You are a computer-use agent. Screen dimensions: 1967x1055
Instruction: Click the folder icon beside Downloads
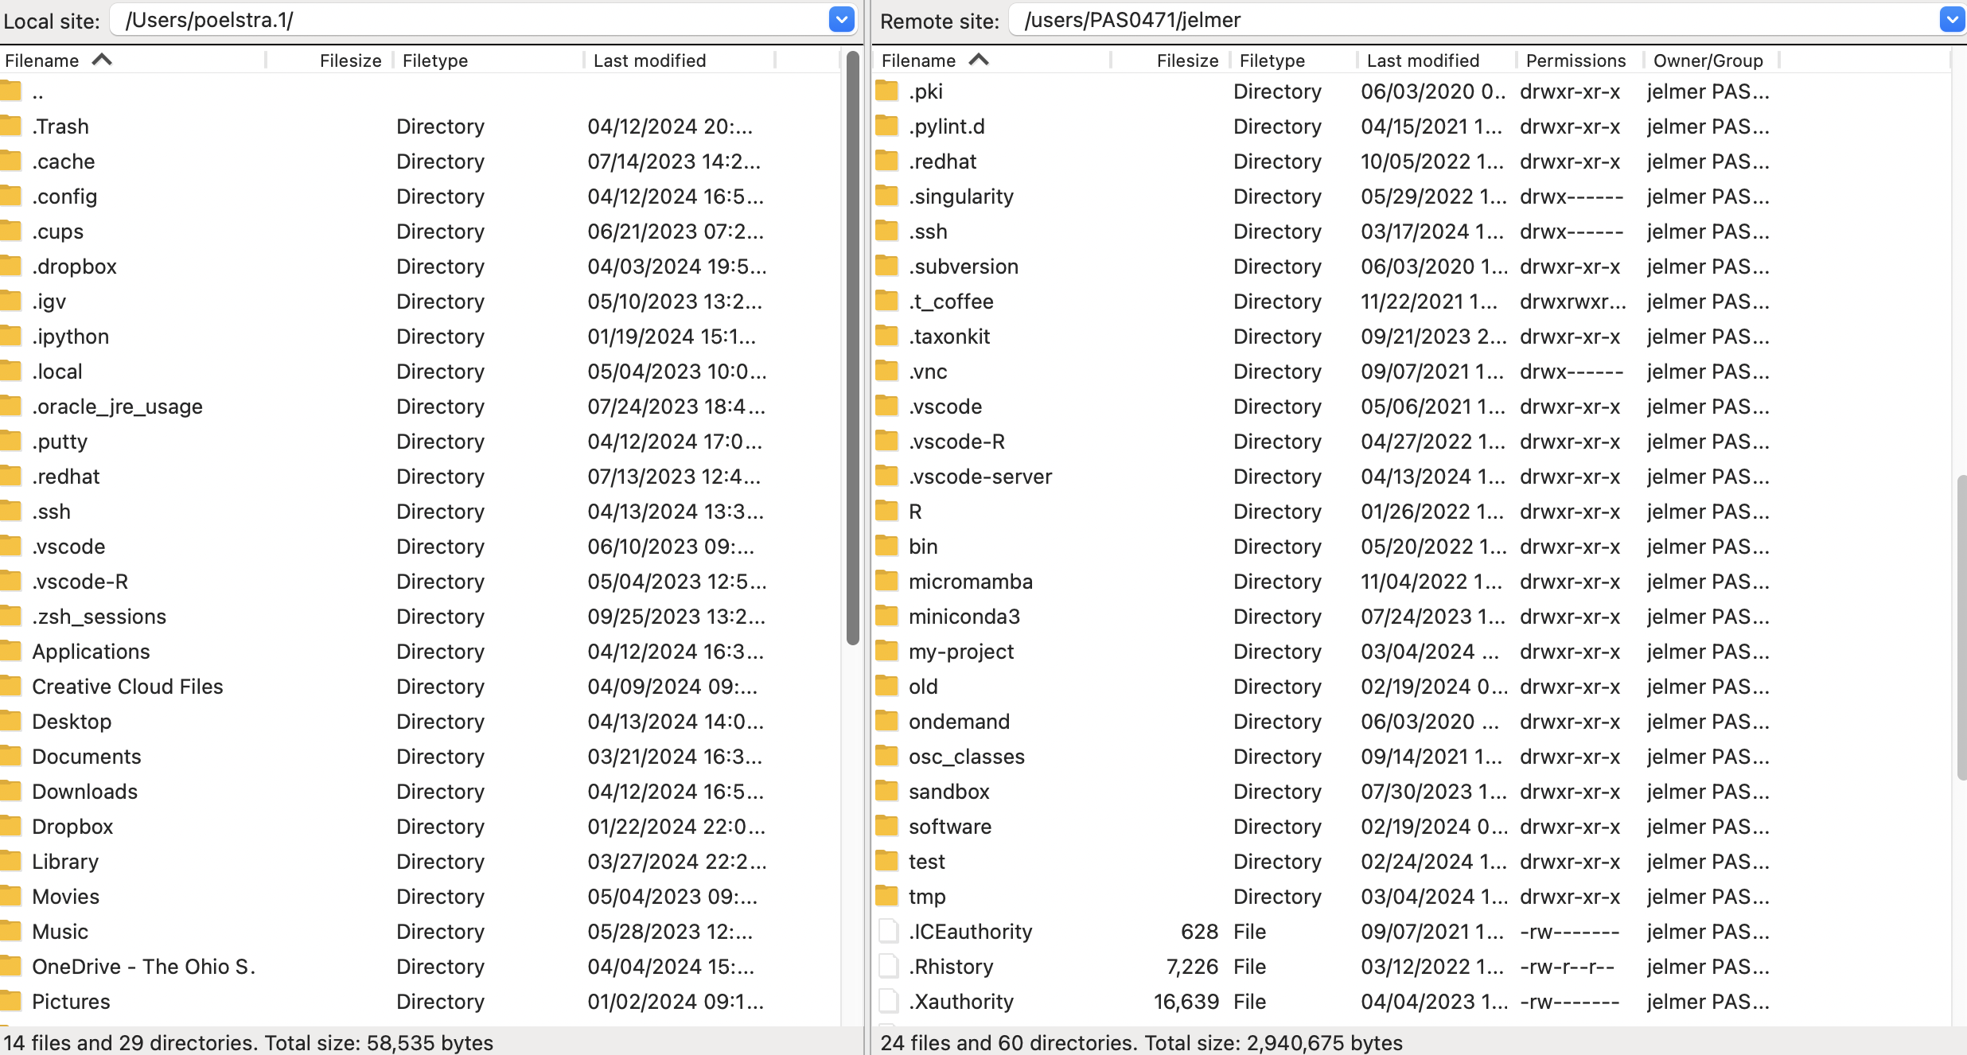point(11,791)
